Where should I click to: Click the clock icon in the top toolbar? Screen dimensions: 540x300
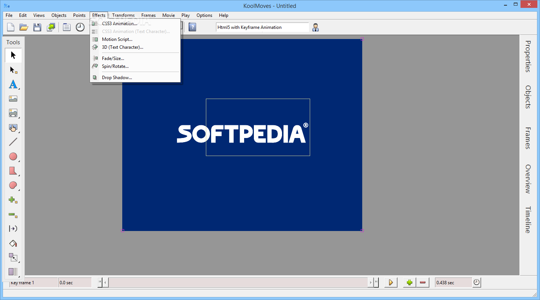80,27
